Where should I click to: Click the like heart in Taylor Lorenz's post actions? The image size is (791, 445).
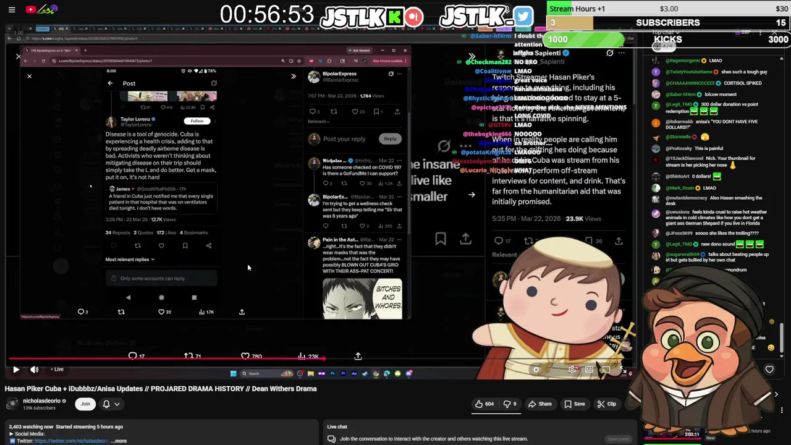(161, 246)
